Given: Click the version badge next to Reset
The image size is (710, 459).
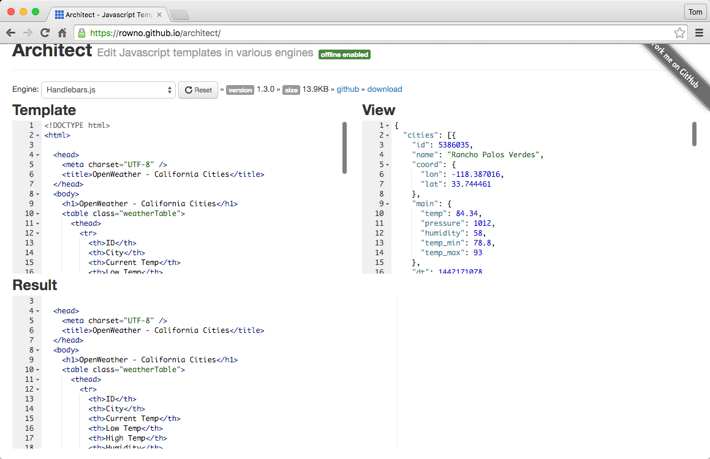Looking at the screenshot, I should pyautogui.click(x=240, y=89).
